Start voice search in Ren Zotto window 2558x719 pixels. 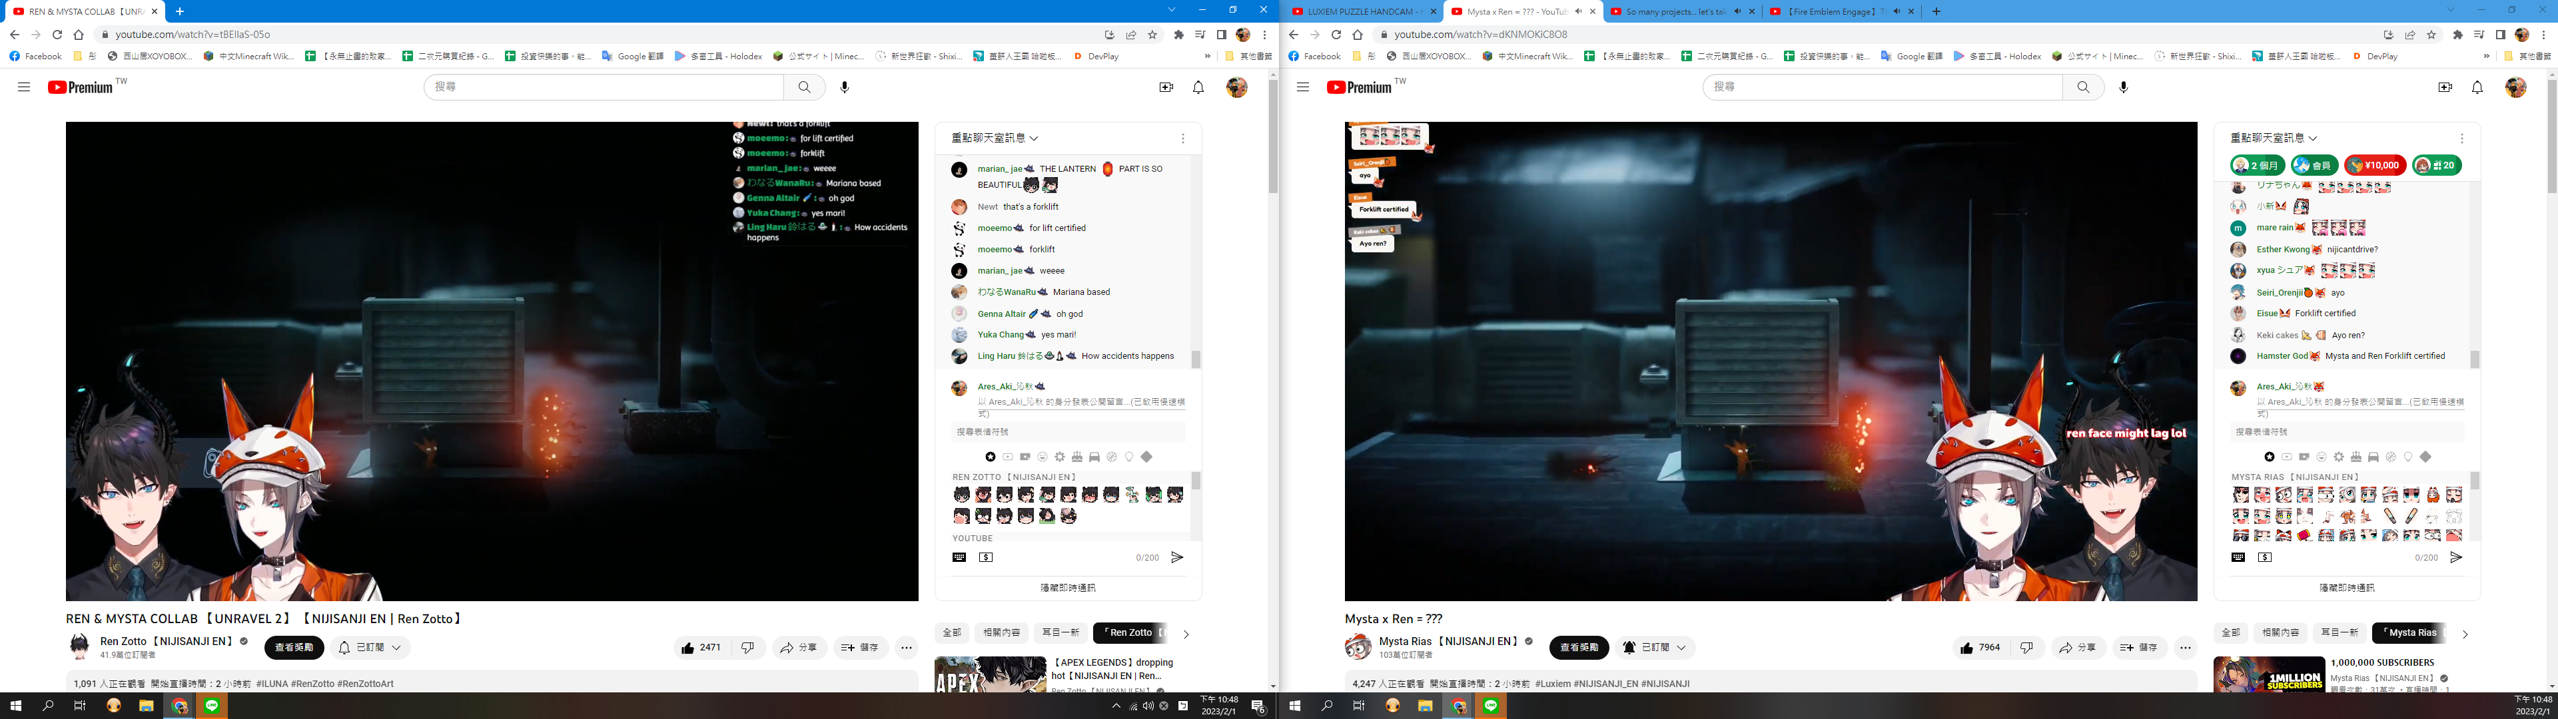[844, 87]
